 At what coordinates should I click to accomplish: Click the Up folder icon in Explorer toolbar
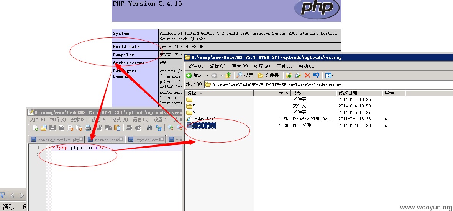click(228, 75)
